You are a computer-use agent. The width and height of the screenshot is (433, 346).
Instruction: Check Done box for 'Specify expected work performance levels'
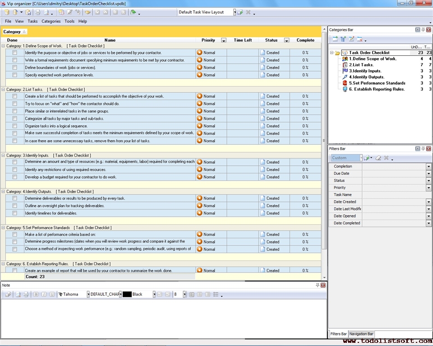[15, 75]
